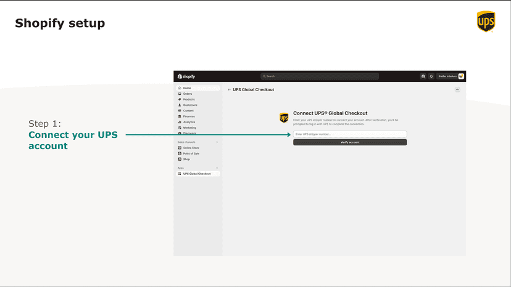Image resolution: width=511 pixels, height=287 pixels.
Task: Go to Home in the sidebar
Action: 198,88
